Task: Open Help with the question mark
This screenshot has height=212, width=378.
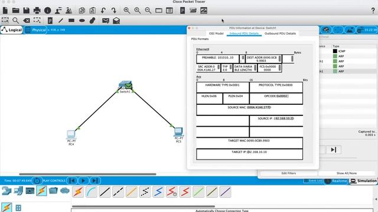Action: coord(373,11)
